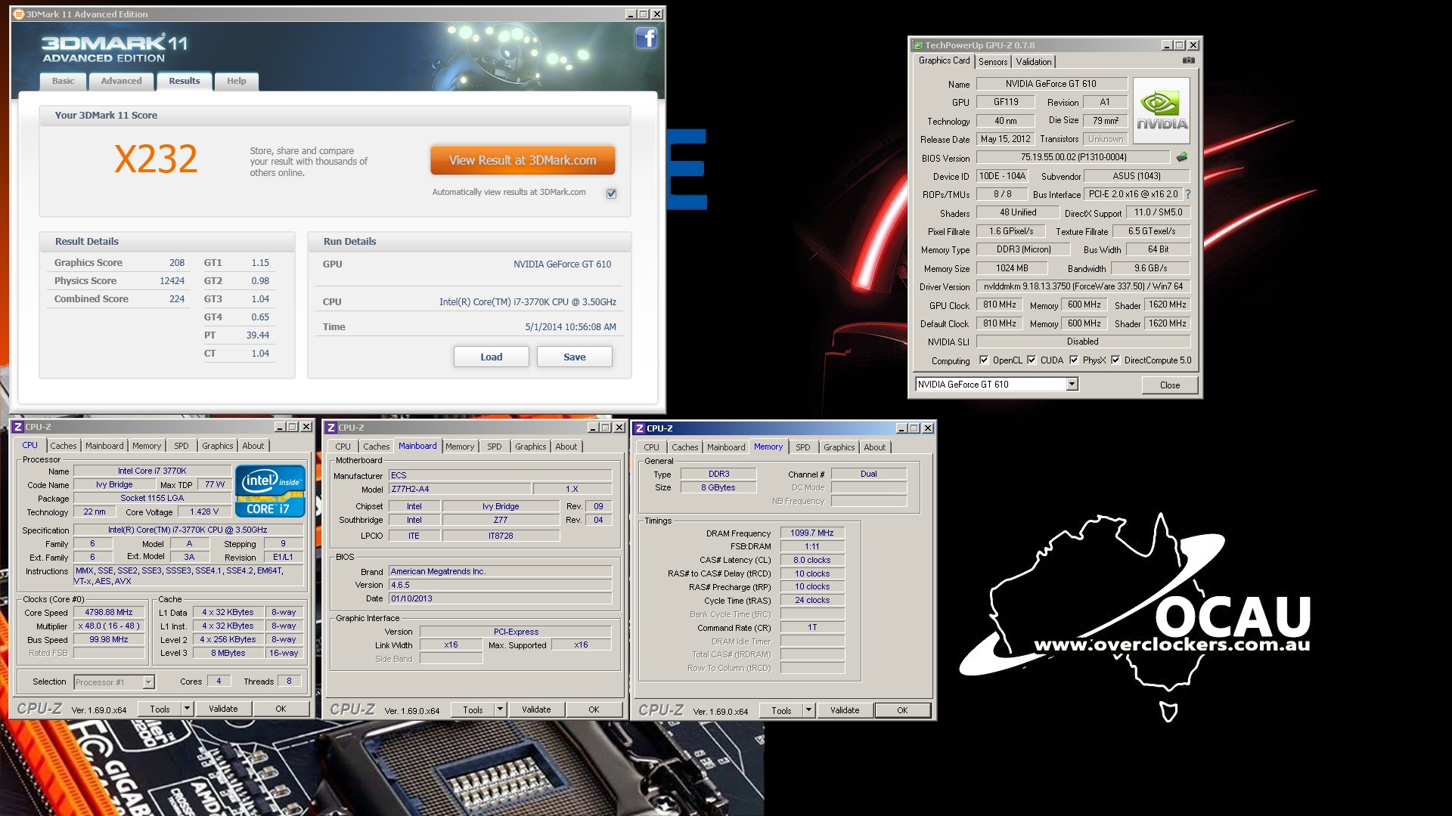The image size is (1452, 816).
Task: Open About tab in CPU-Z CPU window
Action: tap(253, 446)
